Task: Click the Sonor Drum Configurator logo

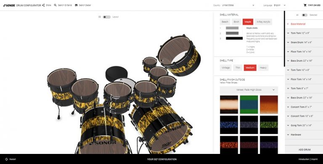Action: (x=22, y=5)
